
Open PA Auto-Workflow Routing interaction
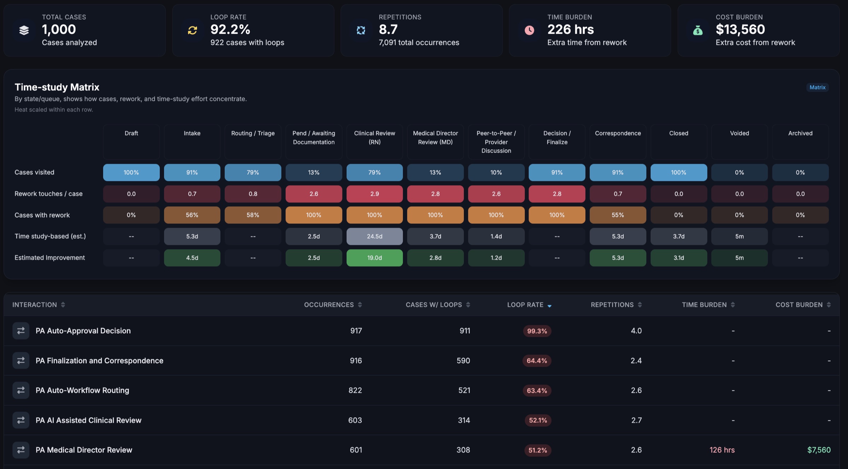pyautogui.click(x=82, y=390)
